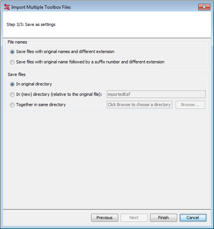The width and height of the screenshot is (214, 229).
Task: Select 'original names and different extension' radio option
Action: 12,52
